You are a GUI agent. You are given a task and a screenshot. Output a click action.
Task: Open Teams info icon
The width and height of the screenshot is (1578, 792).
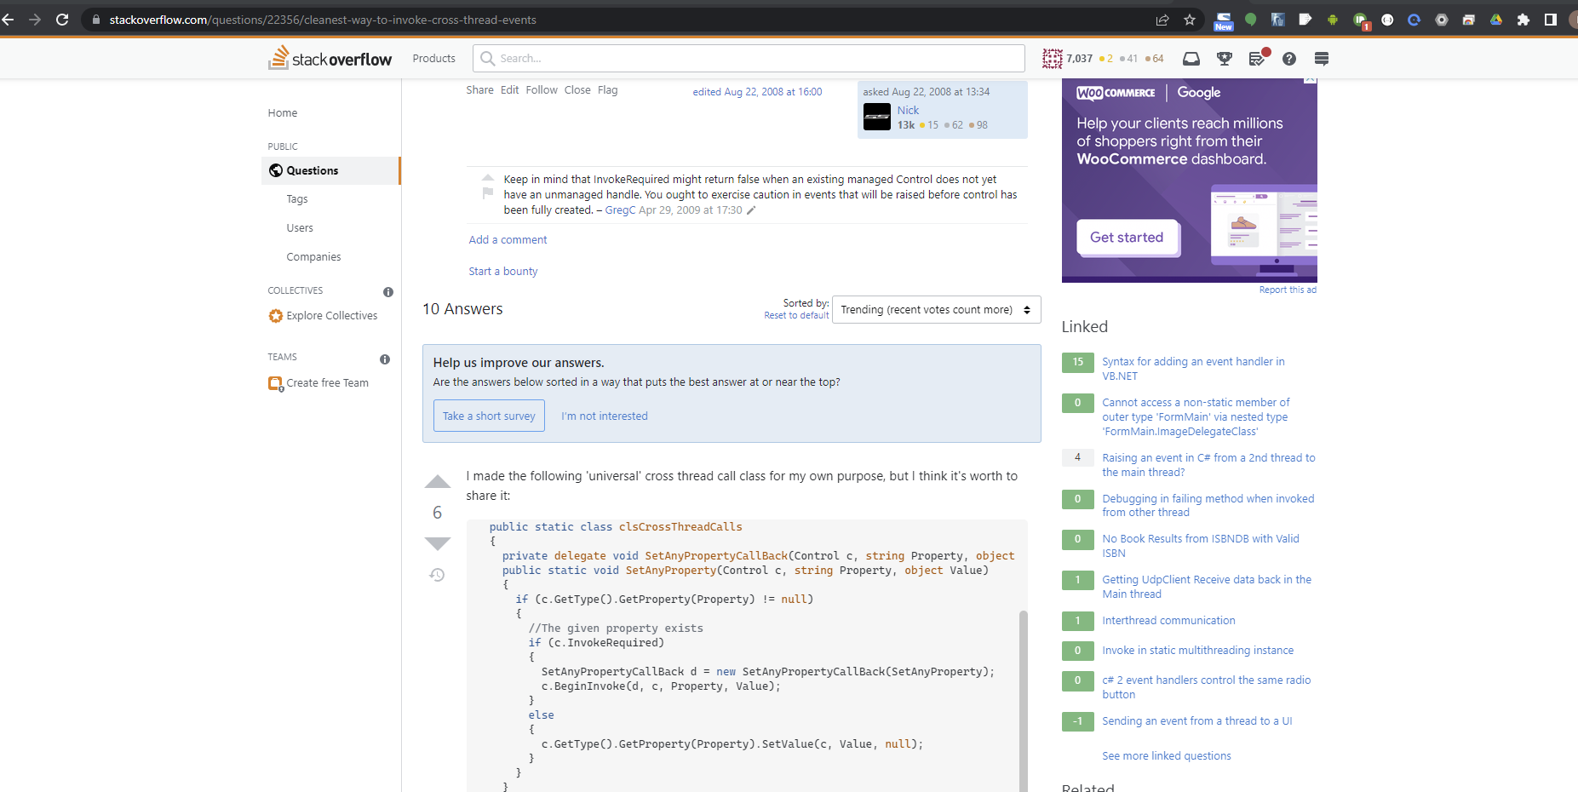tap(385, 359)
